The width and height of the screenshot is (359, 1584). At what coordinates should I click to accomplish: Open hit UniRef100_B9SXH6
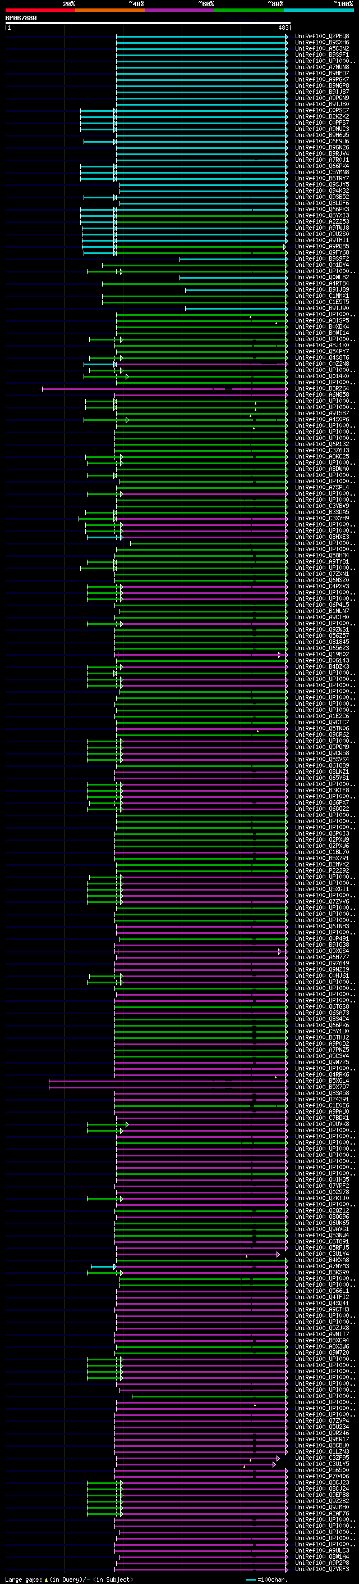click(322, 43)
